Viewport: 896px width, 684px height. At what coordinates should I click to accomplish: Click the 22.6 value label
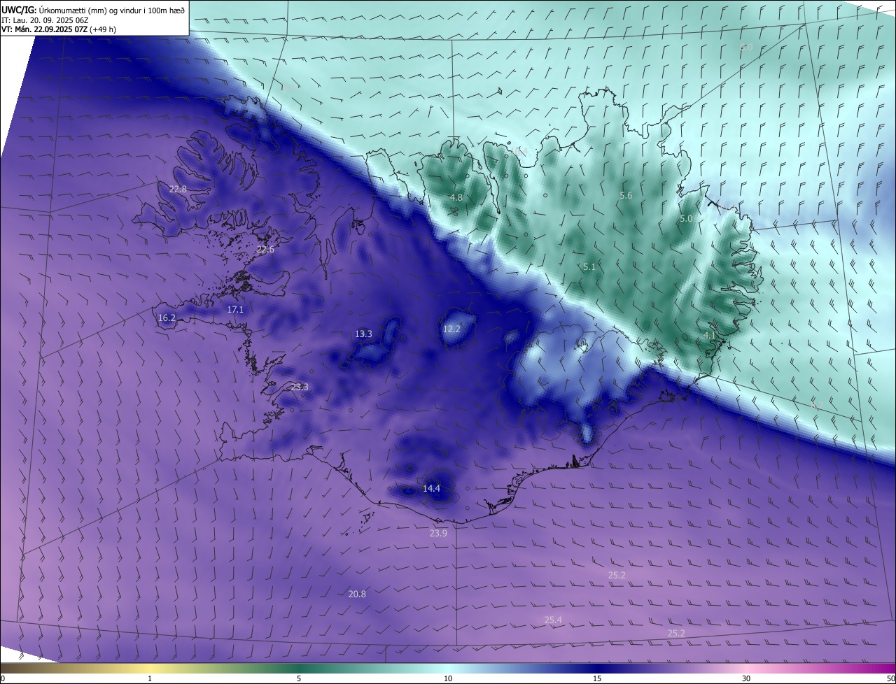pyautogui.click(x=266, y=250)
